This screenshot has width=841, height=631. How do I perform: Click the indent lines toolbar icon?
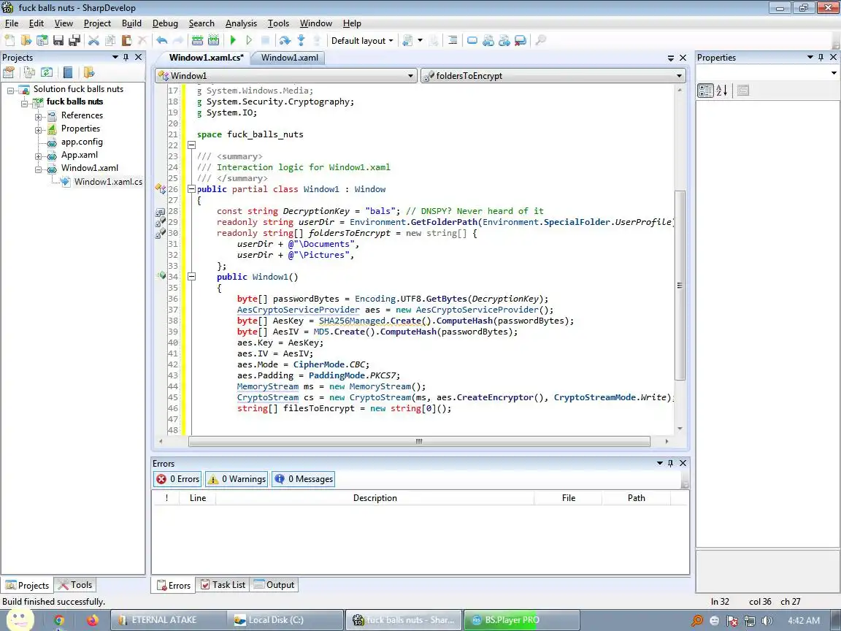[453, 40]
